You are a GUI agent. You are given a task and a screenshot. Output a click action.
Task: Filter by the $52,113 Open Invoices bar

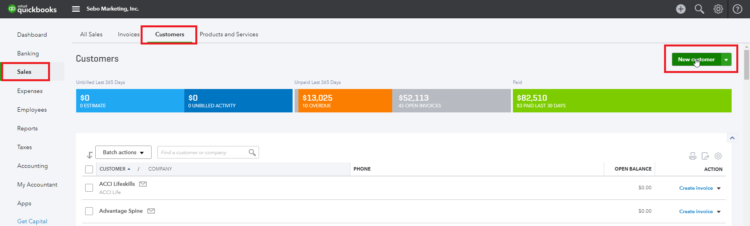pyautogui.click(x=452, y=101)
